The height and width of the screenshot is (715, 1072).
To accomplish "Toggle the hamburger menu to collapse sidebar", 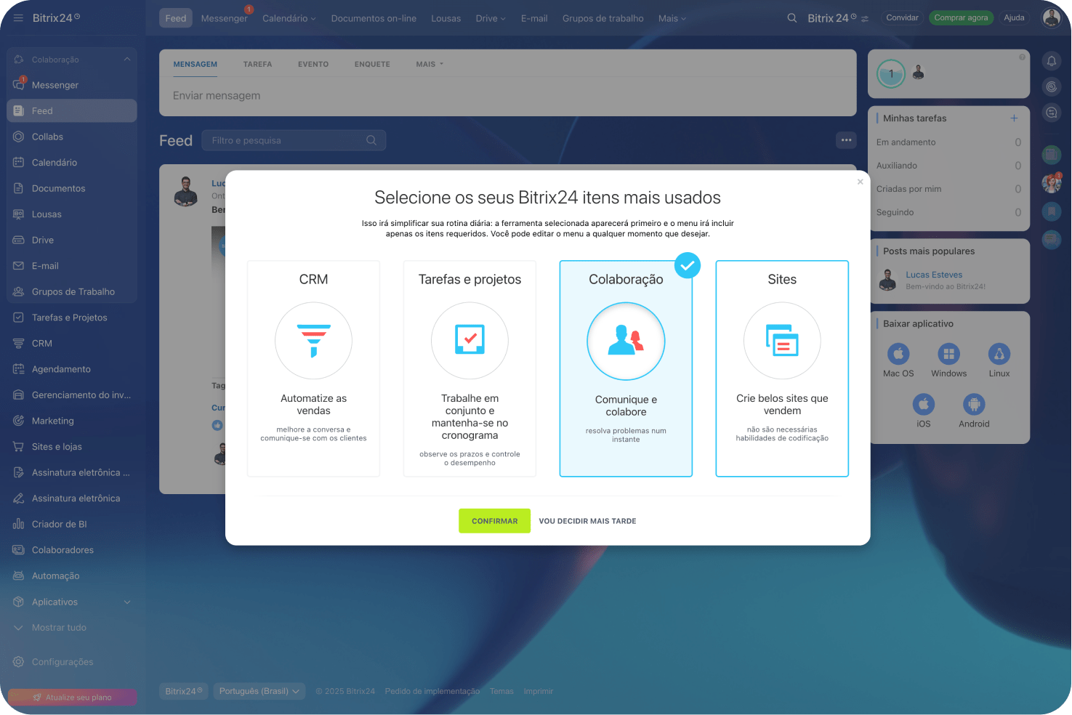I will pyautogui.click(x=18, y=18).
